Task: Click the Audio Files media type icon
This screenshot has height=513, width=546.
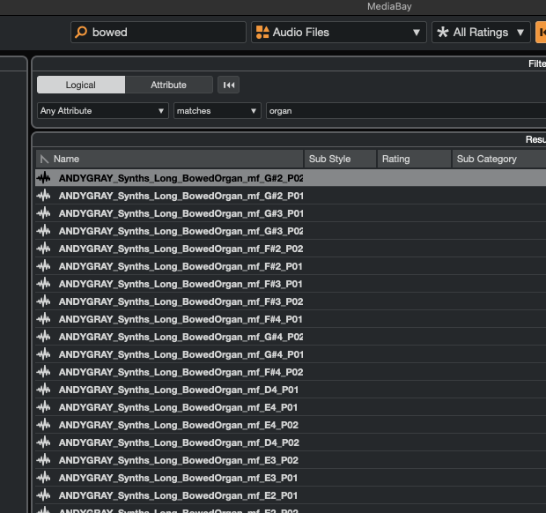Action: (262, 32)
